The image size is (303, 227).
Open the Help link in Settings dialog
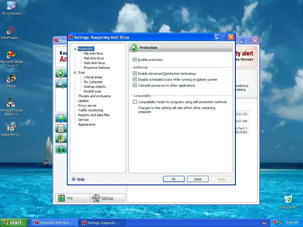pos(80,179)
